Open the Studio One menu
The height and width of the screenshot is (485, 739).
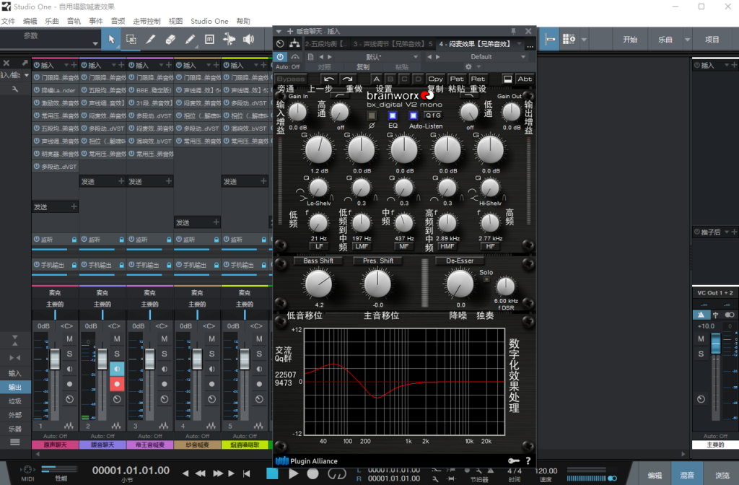coord(209,21)
